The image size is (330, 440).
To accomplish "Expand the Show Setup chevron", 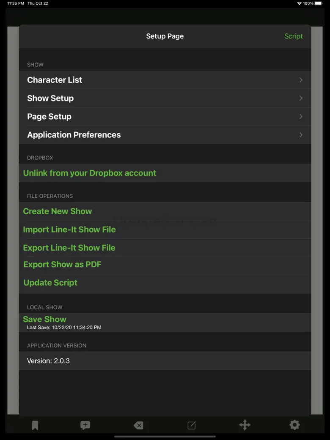I will [x=301, y=98].
